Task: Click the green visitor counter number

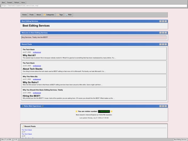Action: point(104,111)
